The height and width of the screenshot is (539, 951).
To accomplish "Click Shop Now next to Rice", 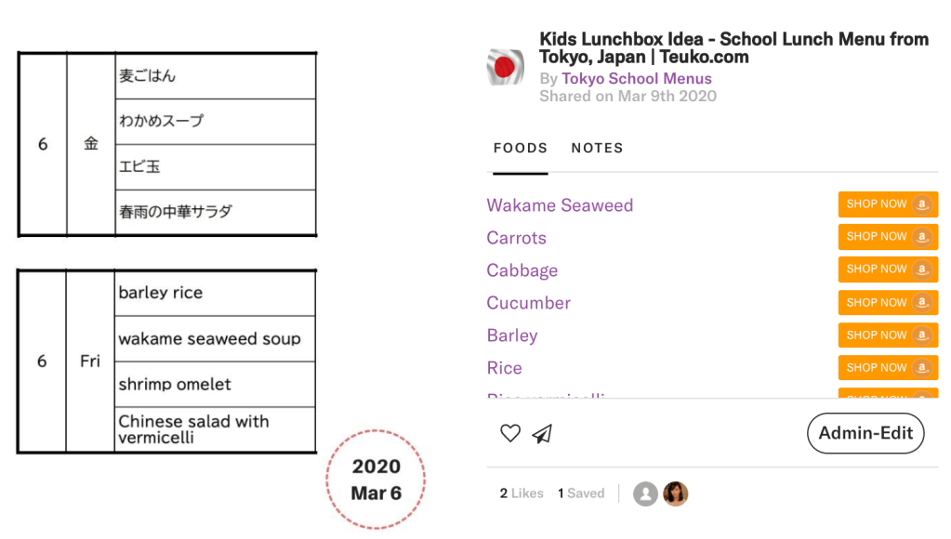I will pyautogui.click(x=888, y=367).
